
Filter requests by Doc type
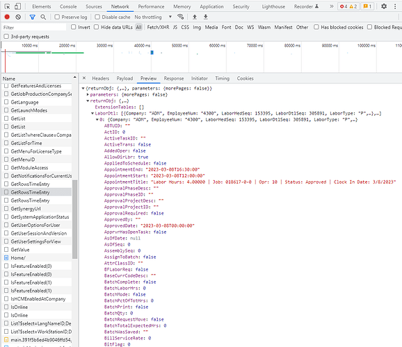[239, 27]
